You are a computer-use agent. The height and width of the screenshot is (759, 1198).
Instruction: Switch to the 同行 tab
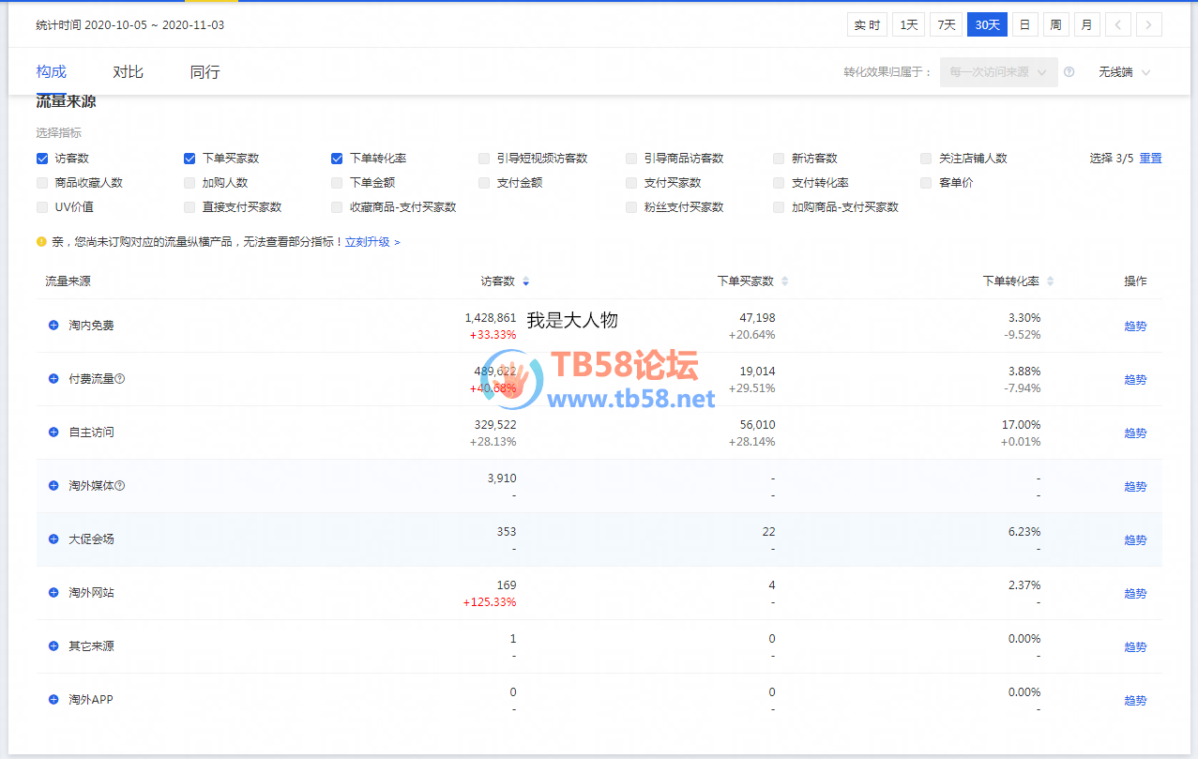(205, 72)
